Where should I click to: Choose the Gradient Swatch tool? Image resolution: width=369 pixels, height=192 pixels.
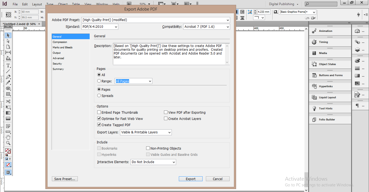point(8,113)
